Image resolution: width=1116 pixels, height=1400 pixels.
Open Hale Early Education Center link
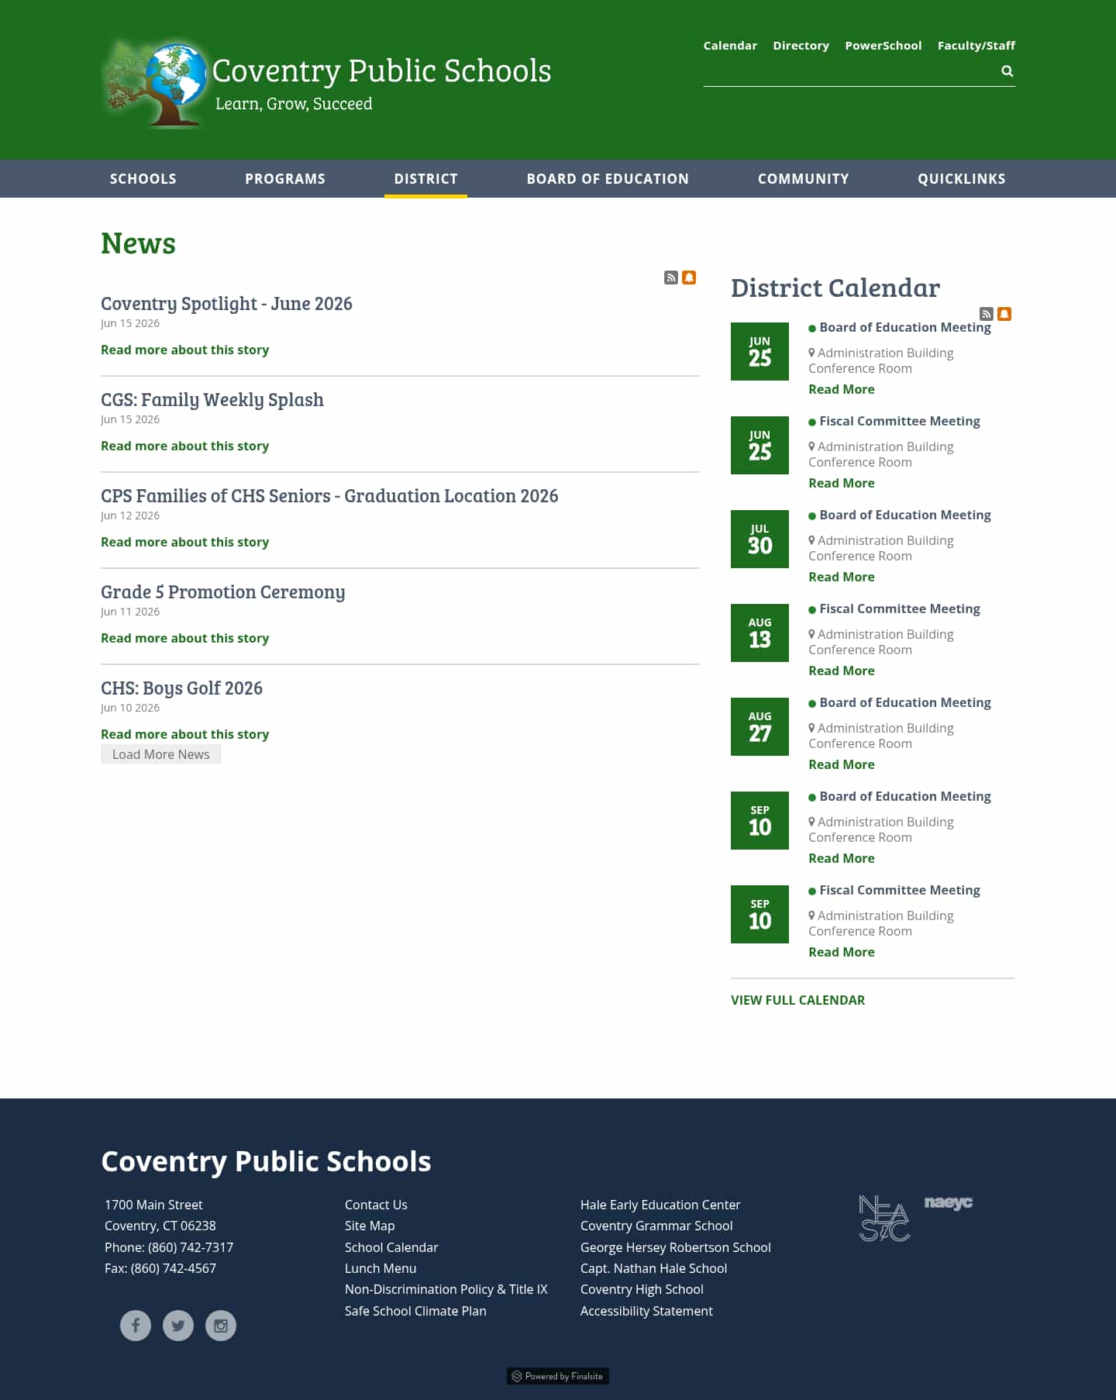point(660,1205)
